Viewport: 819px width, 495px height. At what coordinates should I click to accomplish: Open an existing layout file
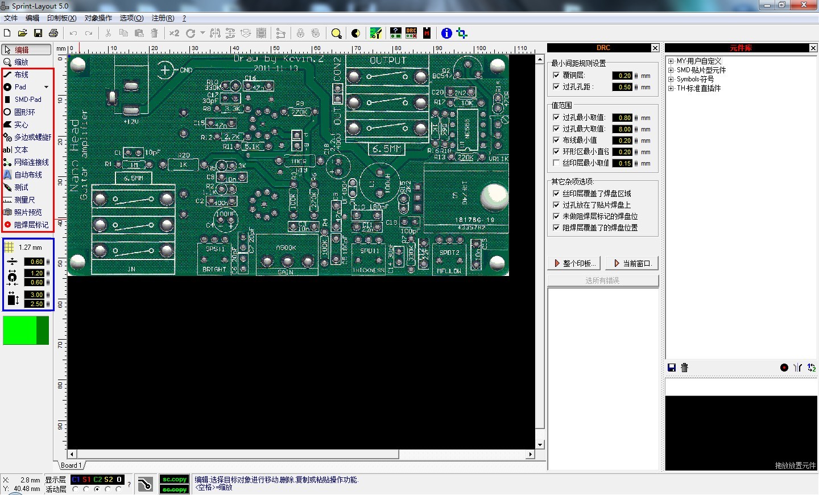[x=23, y=34]
